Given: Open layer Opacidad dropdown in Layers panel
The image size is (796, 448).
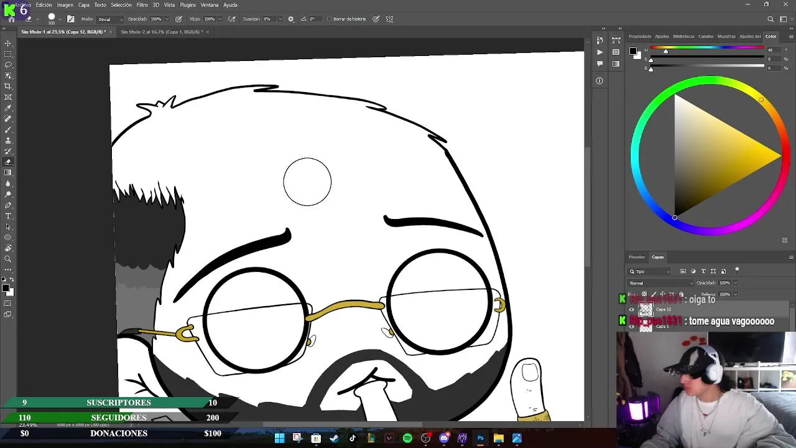Looking at the screenshot, I should point(736,283).
